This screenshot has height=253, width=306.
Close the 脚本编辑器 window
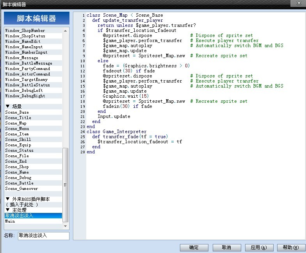298,3
